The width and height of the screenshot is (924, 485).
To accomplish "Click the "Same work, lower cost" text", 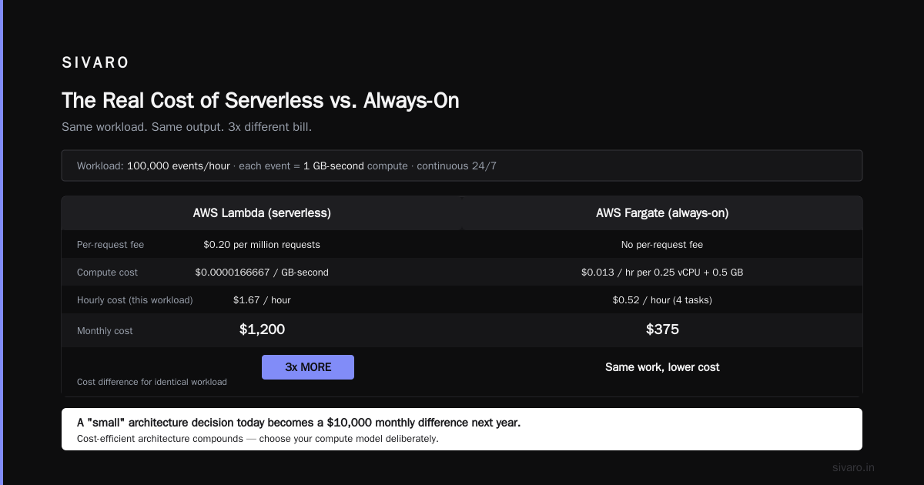I will point(662,367).
